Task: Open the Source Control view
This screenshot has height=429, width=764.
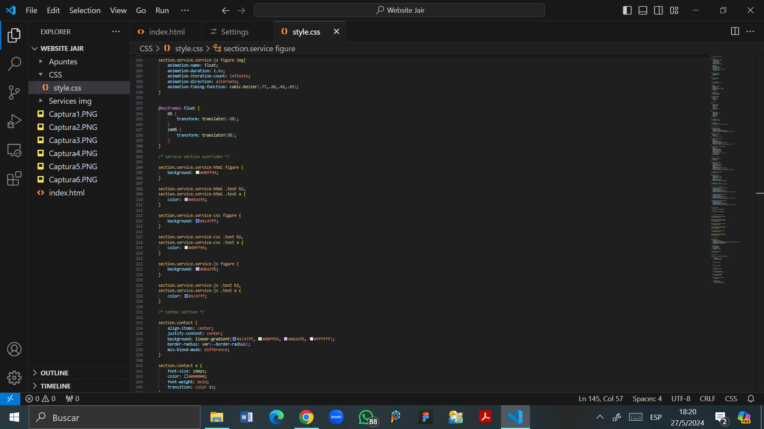Action: pyautogui.click(x=14, y=93)
